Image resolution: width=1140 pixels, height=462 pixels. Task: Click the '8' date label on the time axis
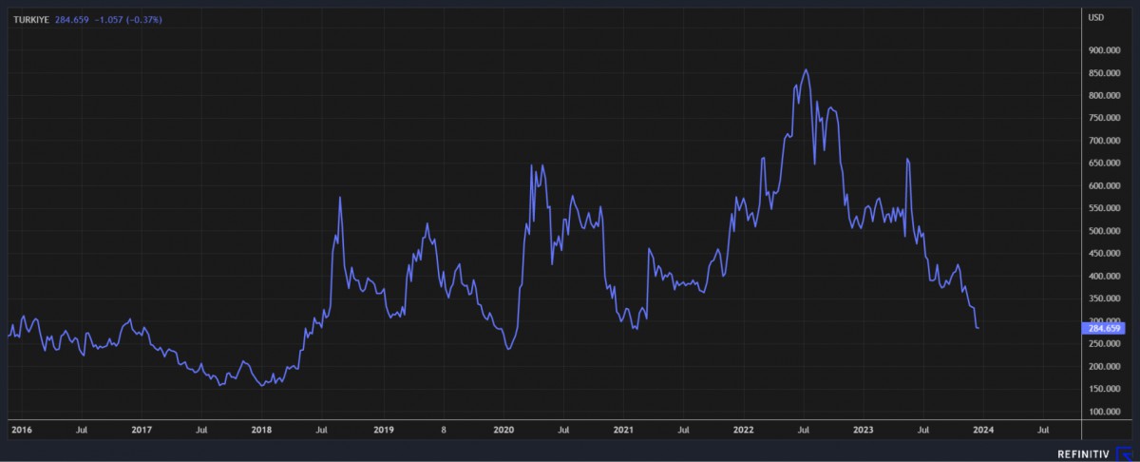tap(443, 430)
